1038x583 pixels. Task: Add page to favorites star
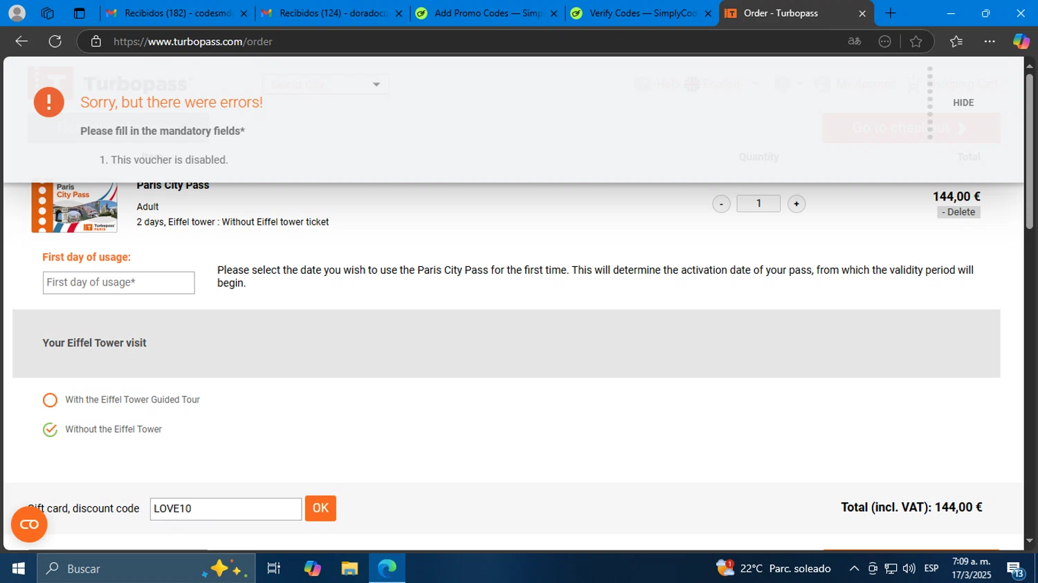916,41
